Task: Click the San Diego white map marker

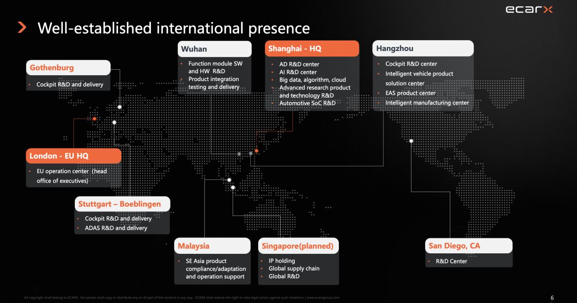Action: pos(411,141)
